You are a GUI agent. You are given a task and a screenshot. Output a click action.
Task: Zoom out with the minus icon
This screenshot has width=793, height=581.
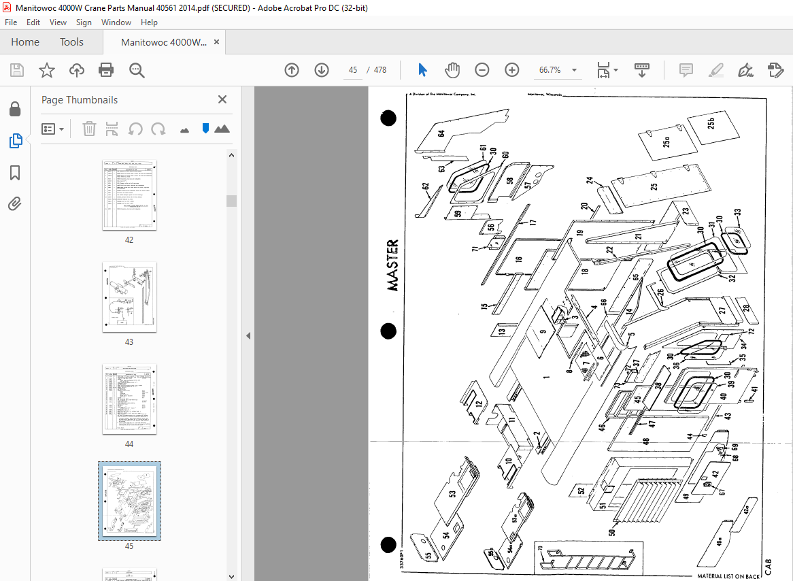tap(482, 70)
